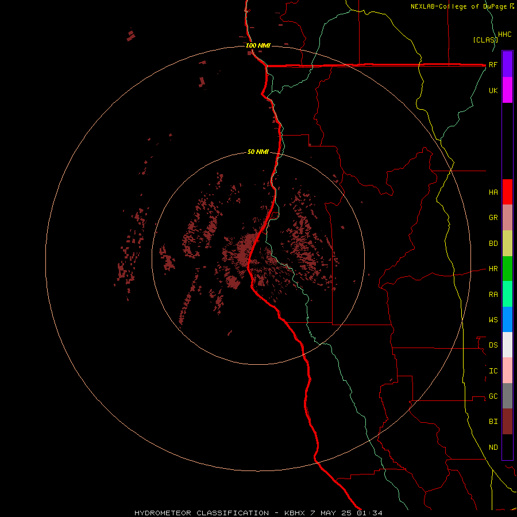Viewport: 517px width, 517px height.
Task: Click the HA legend label
Action: (493, 192)
